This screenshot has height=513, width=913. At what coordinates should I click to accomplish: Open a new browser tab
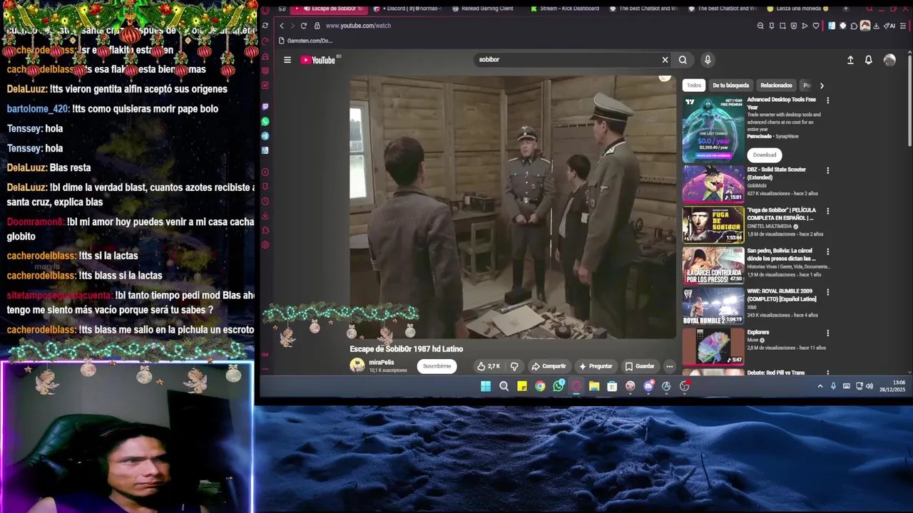click(846, 9)
